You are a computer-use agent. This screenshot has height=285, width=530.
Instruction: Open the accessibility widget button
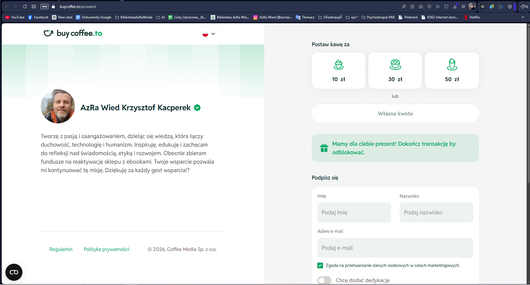click(14, 272)
